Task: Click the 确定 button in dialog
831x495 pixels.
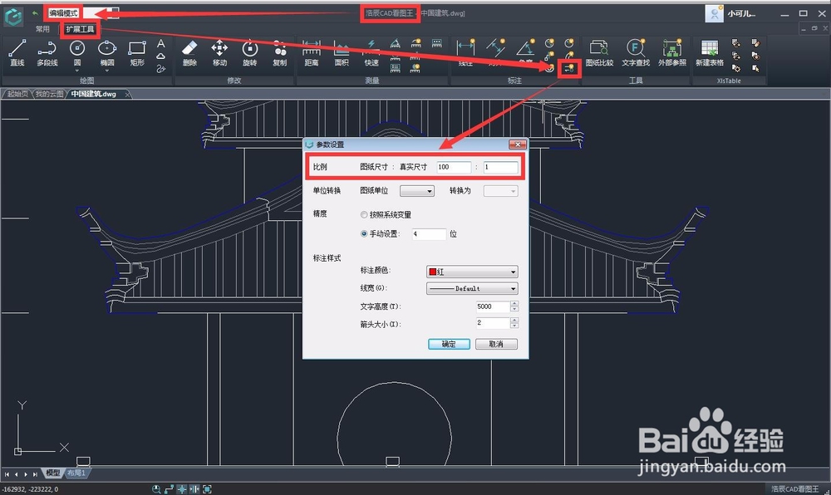Action: (x=449, y=344)
